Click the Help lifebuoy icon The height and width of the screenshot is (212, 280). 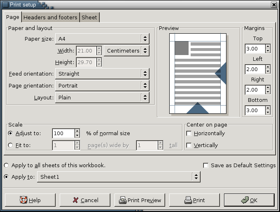tap(24, 200)
